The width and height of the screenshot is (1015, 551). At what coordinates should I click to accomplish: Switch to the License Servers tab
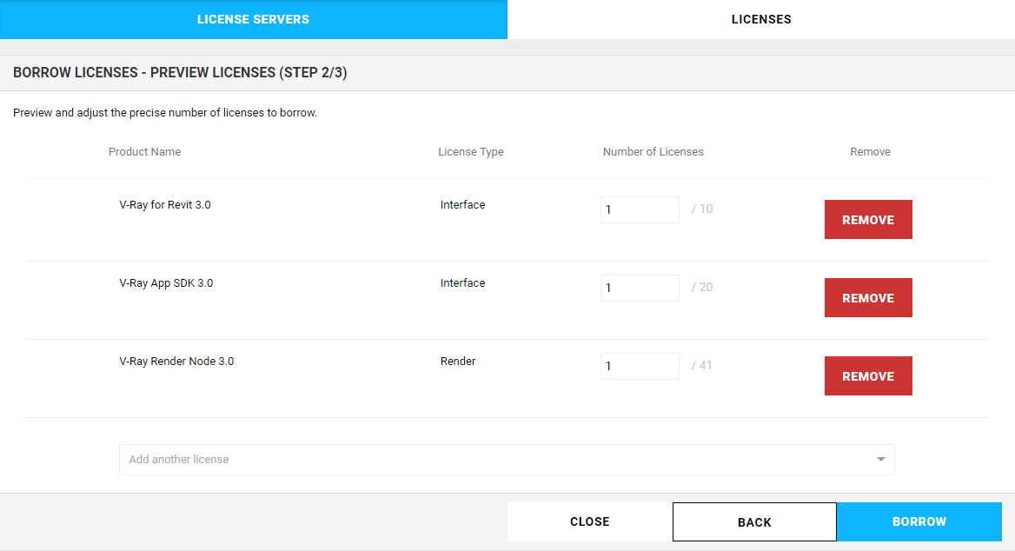pyautogui.click(x=253, y=19)
